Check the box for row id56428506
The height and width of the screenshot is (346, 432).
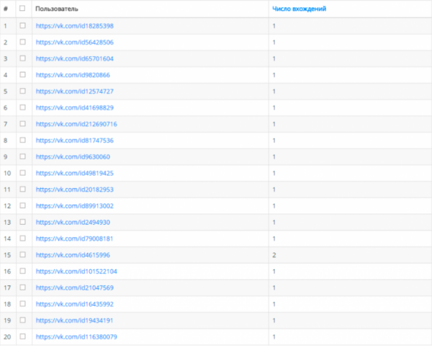(x=22, y=42)
